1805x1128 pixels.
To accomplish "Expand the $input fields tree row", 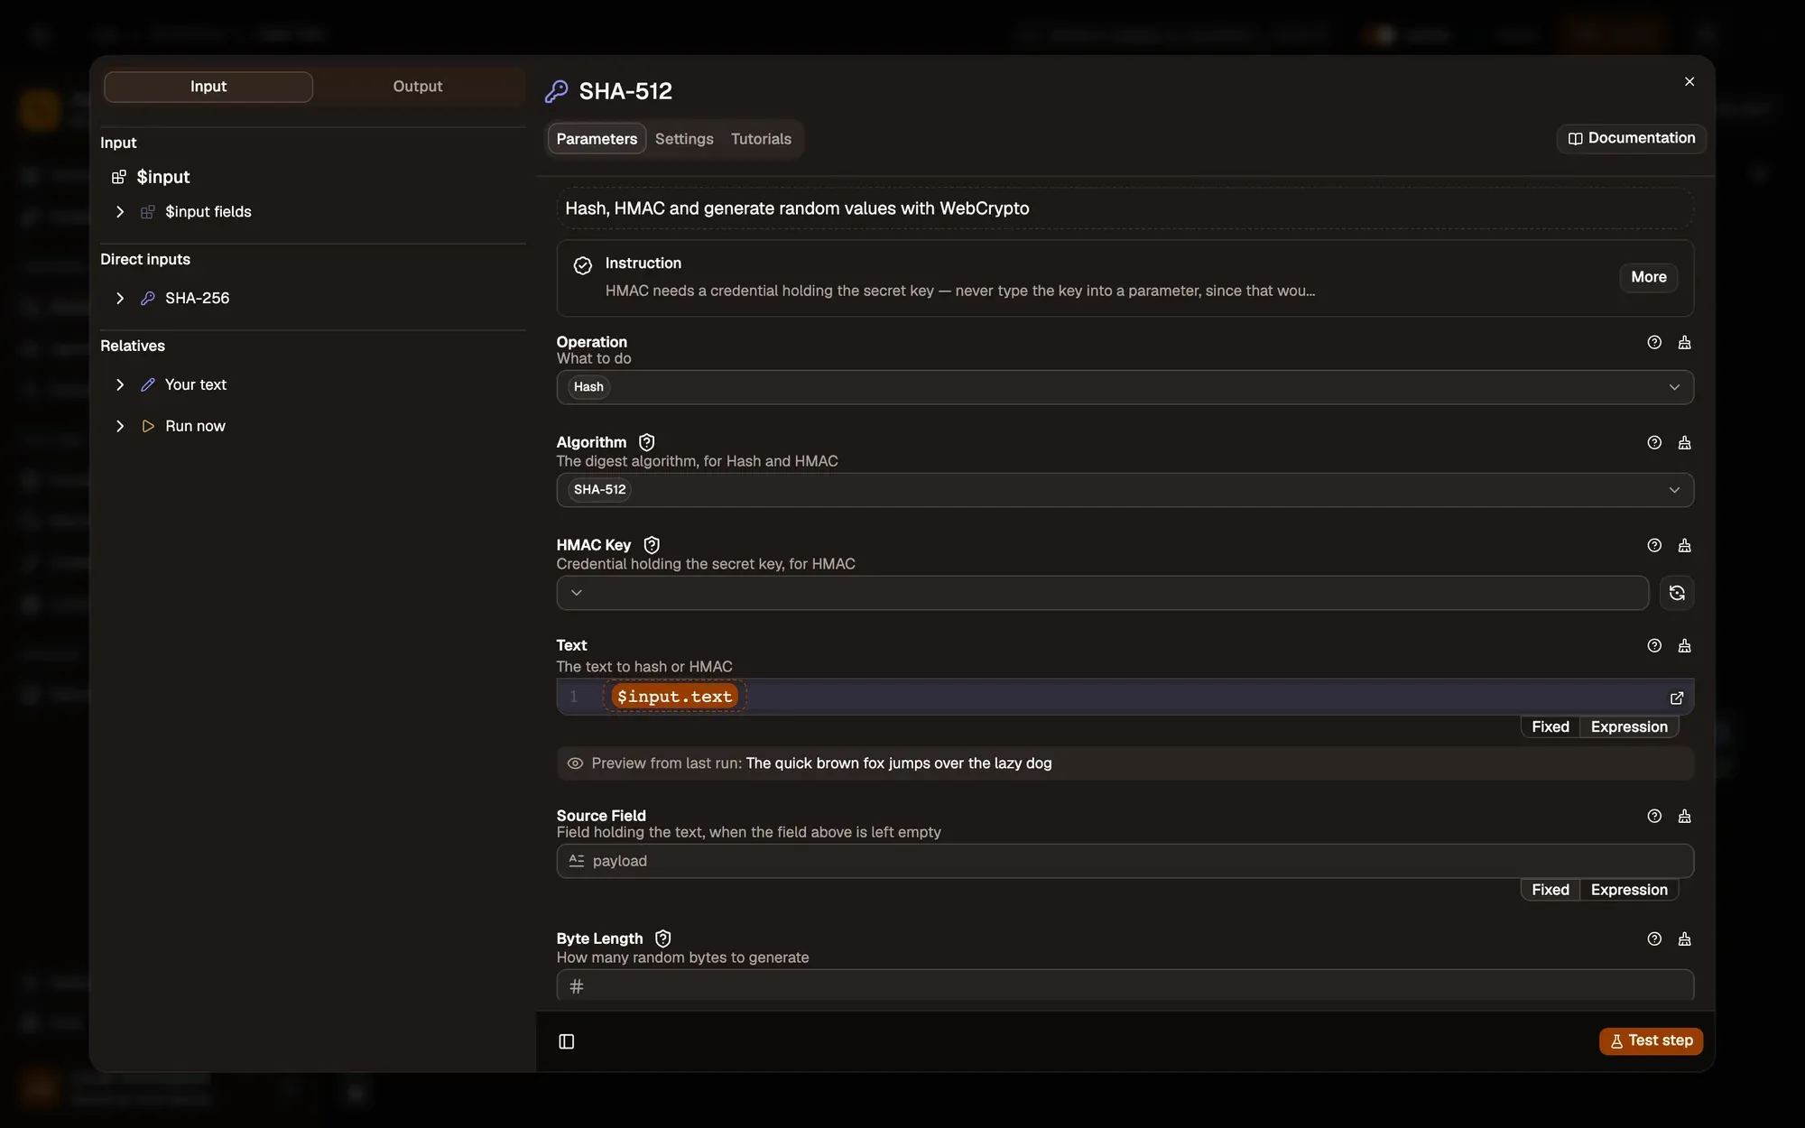I will click(x=120, y=212).
